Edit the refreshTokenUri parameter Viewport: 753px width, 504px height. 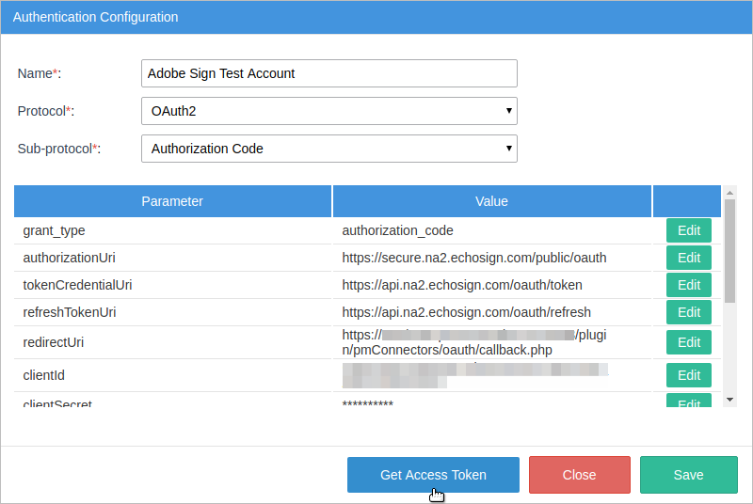click(688, 312)
